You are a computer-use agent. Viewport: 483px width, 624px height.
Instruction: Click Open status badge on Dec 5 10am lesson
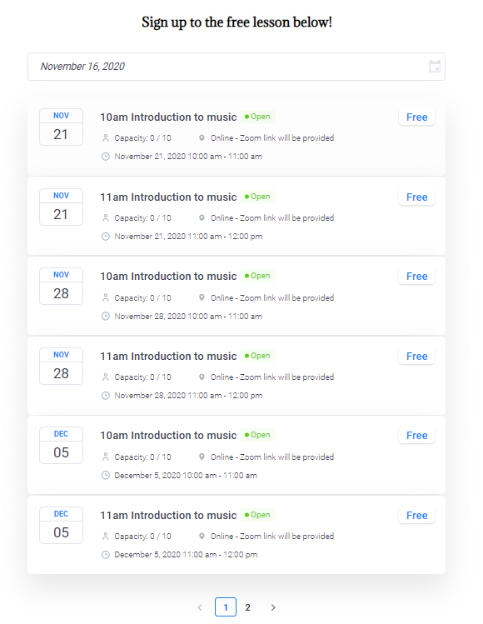pos(257,435)
